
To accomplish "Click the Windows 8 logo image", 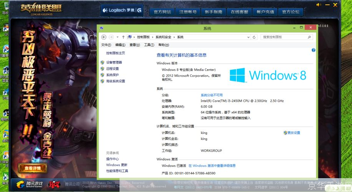I will [268, 75].
